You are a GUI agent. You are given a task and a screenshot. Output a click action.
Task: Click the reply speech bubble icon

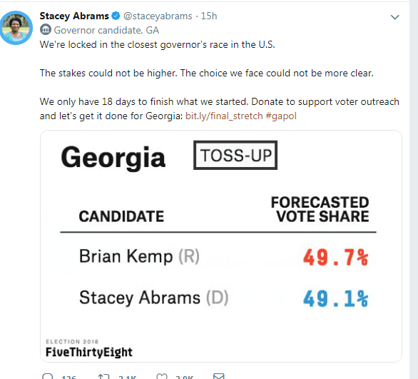48,376
